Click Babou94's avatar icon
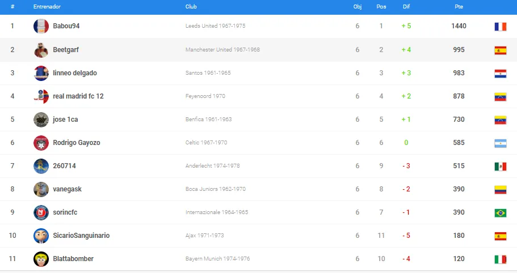The height and width of the screenshot is (273, 517). [41, 26]
